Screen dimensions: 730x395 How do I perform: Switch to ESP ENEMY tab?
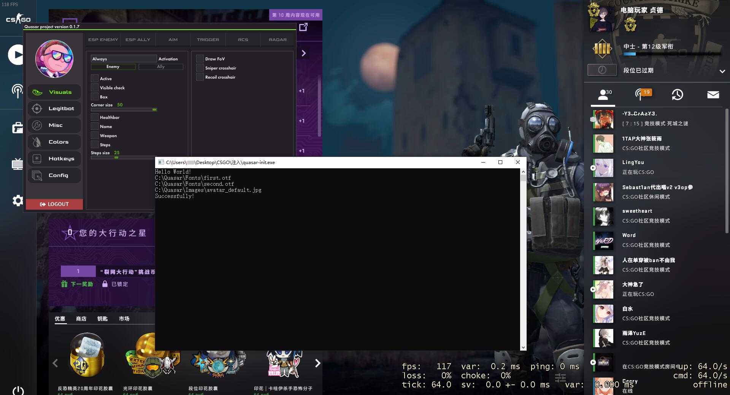click(x=103, y=39)
